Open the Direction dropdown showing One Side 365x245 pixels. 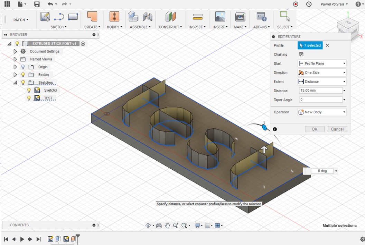pyautogui.click(x=321, y=73)
